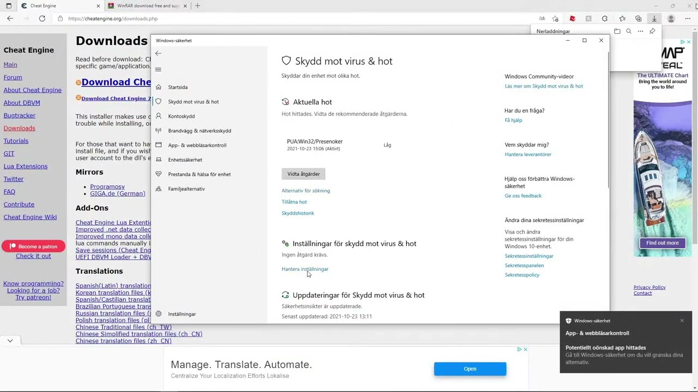This screenshot has height=392, width=698.
Task: Open Alternativ för sökning link
Action: 305,191
